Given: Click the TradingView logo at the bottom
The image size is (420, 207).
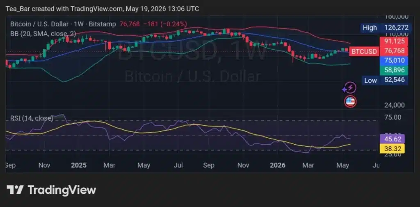Looking at the screenshot, I should (51, 190).
